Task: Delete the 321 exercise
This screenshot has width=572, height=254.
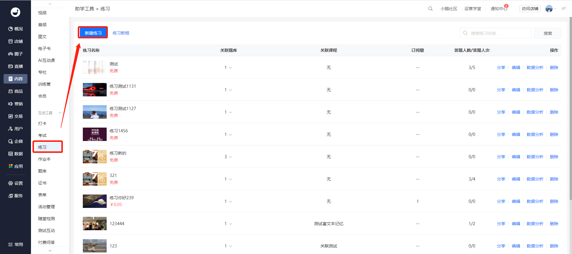Action: (x=554, y=179)
